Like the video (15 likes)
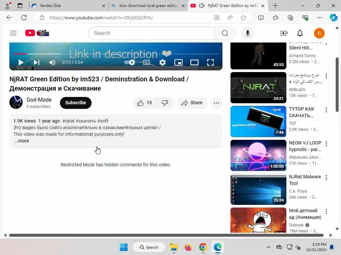 [x=145, y=103]
